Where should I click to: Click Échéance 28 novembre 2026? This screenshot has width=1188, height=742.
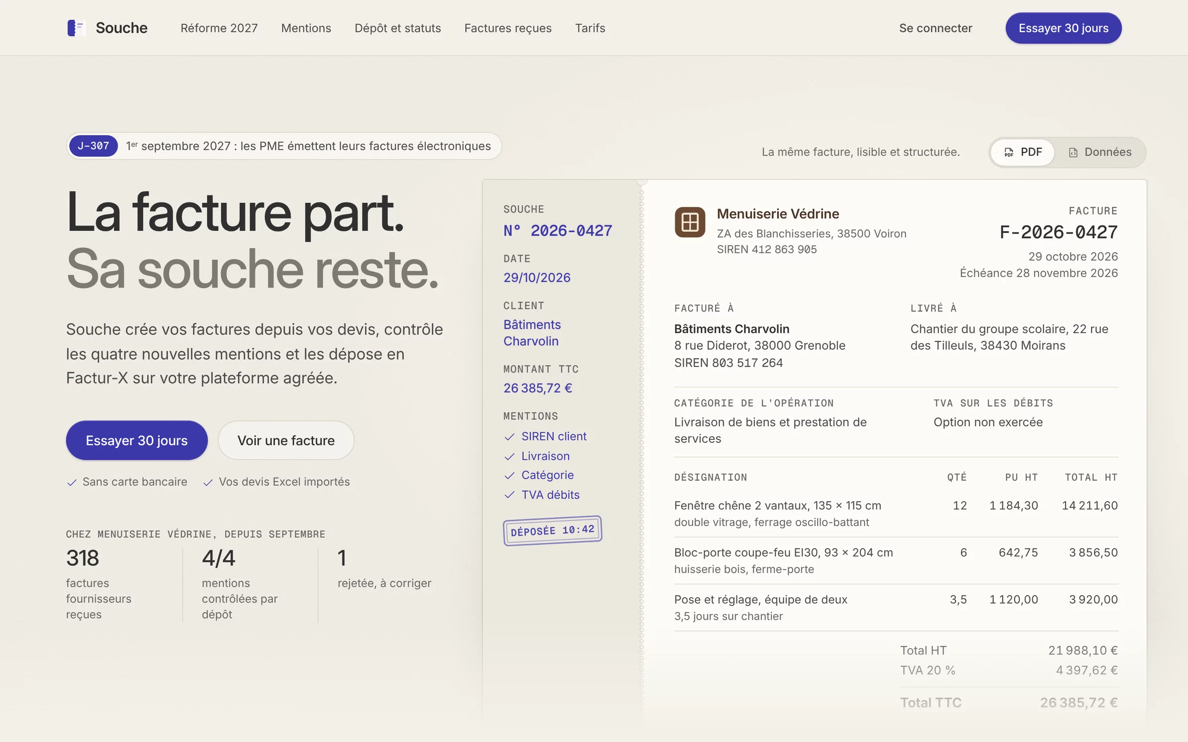[1039, 273]
